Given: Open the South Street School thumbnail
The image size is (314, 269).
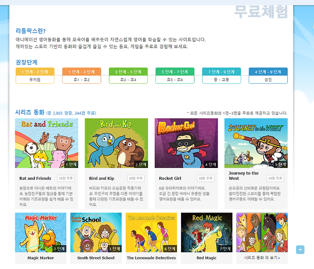Looking at the screenshot, I should pyautogui.click(x=96, y=232).
